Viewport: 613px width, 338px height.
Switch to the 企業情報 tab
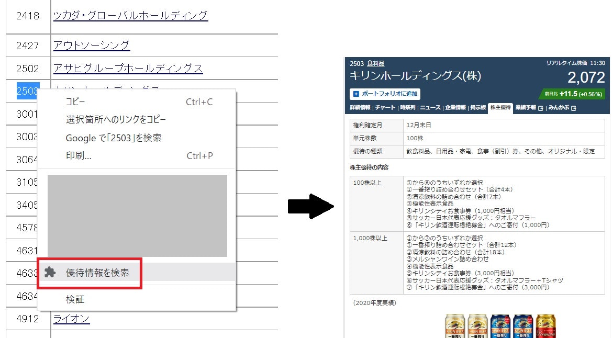pos(455,107)
